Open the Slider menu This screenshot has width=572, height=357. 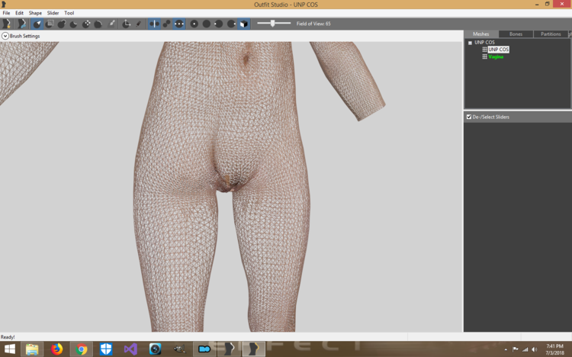pyautogui.click(x=53, y=13)
